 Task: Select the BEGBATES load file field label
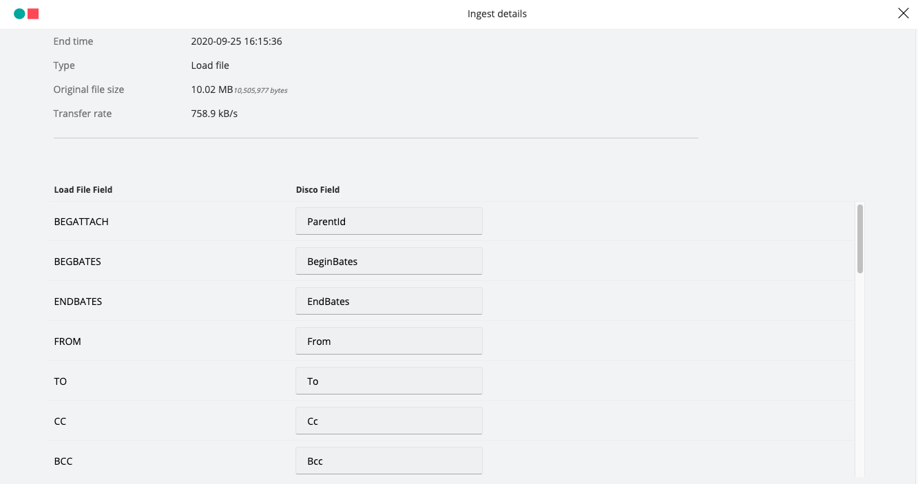(x=78, y=262)
